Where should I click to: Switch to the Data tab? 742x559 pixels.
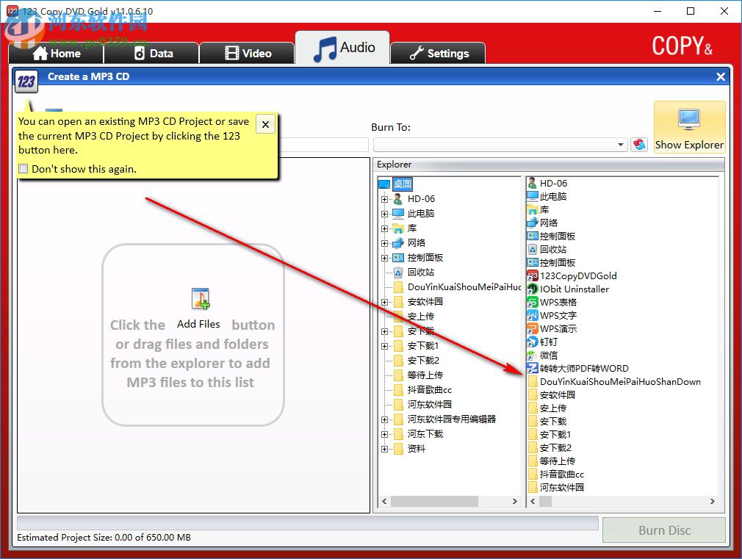(x=151, y=53)
